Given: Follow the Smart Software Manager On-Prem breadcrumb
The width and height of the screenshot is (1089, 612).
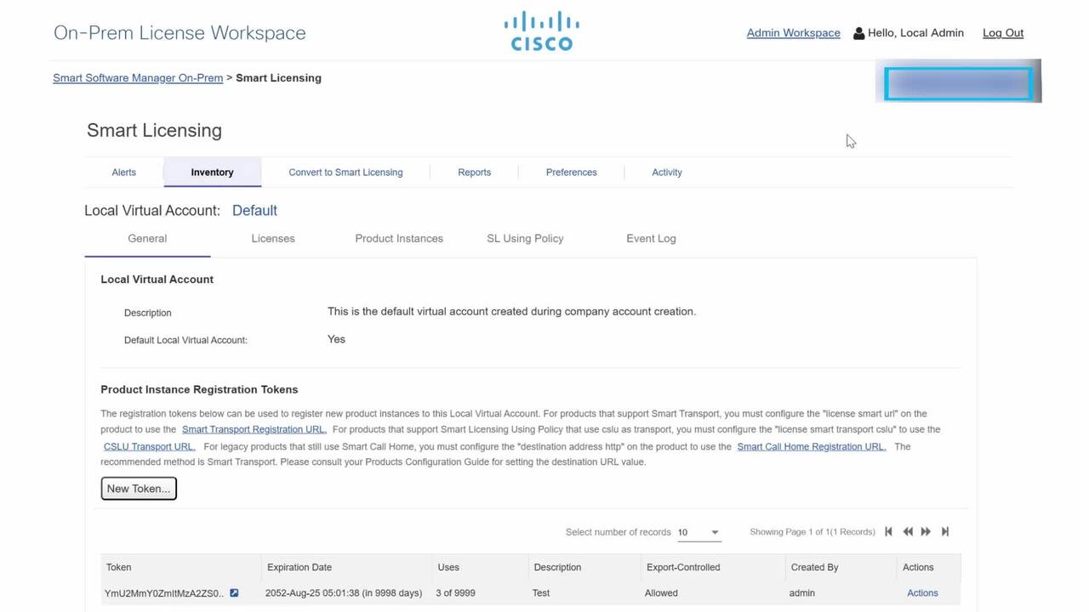Looking at the screenshot, I should click(x=138, y=78).
